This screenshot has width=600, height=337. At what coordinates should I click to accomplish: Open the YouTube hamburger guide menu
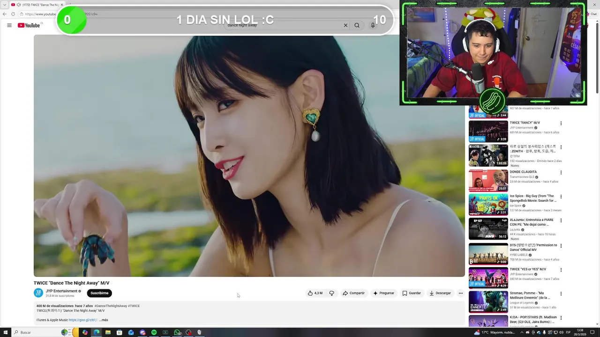[x=9, y=25]
